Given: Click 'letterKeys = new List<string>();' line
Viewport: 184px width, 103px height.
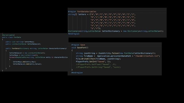Looking at the screenshot, I should click(x=24, y=55).
